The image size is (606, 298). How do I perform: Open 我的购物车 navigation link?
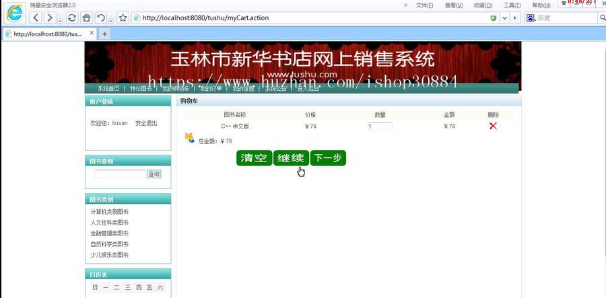176,88
